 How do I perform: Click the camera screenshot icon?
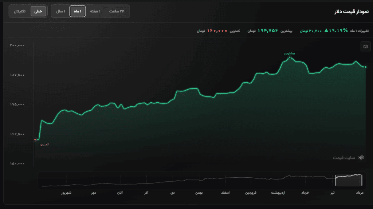tap(365, 46)
